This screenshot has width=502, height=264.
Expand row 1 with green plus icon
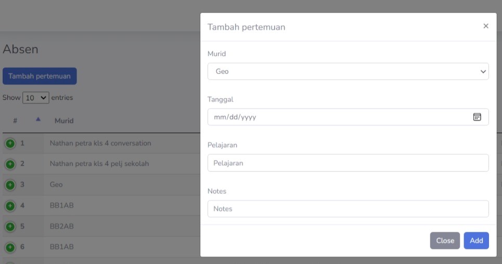pyautogui.click(x=10, y=143)
